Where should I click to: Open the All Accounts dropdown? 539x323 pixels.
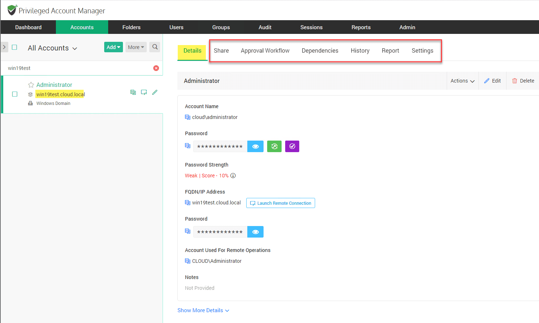pos(53,48)
